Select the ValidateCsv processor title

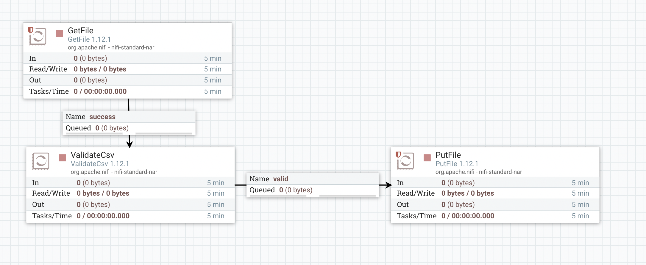93,155
